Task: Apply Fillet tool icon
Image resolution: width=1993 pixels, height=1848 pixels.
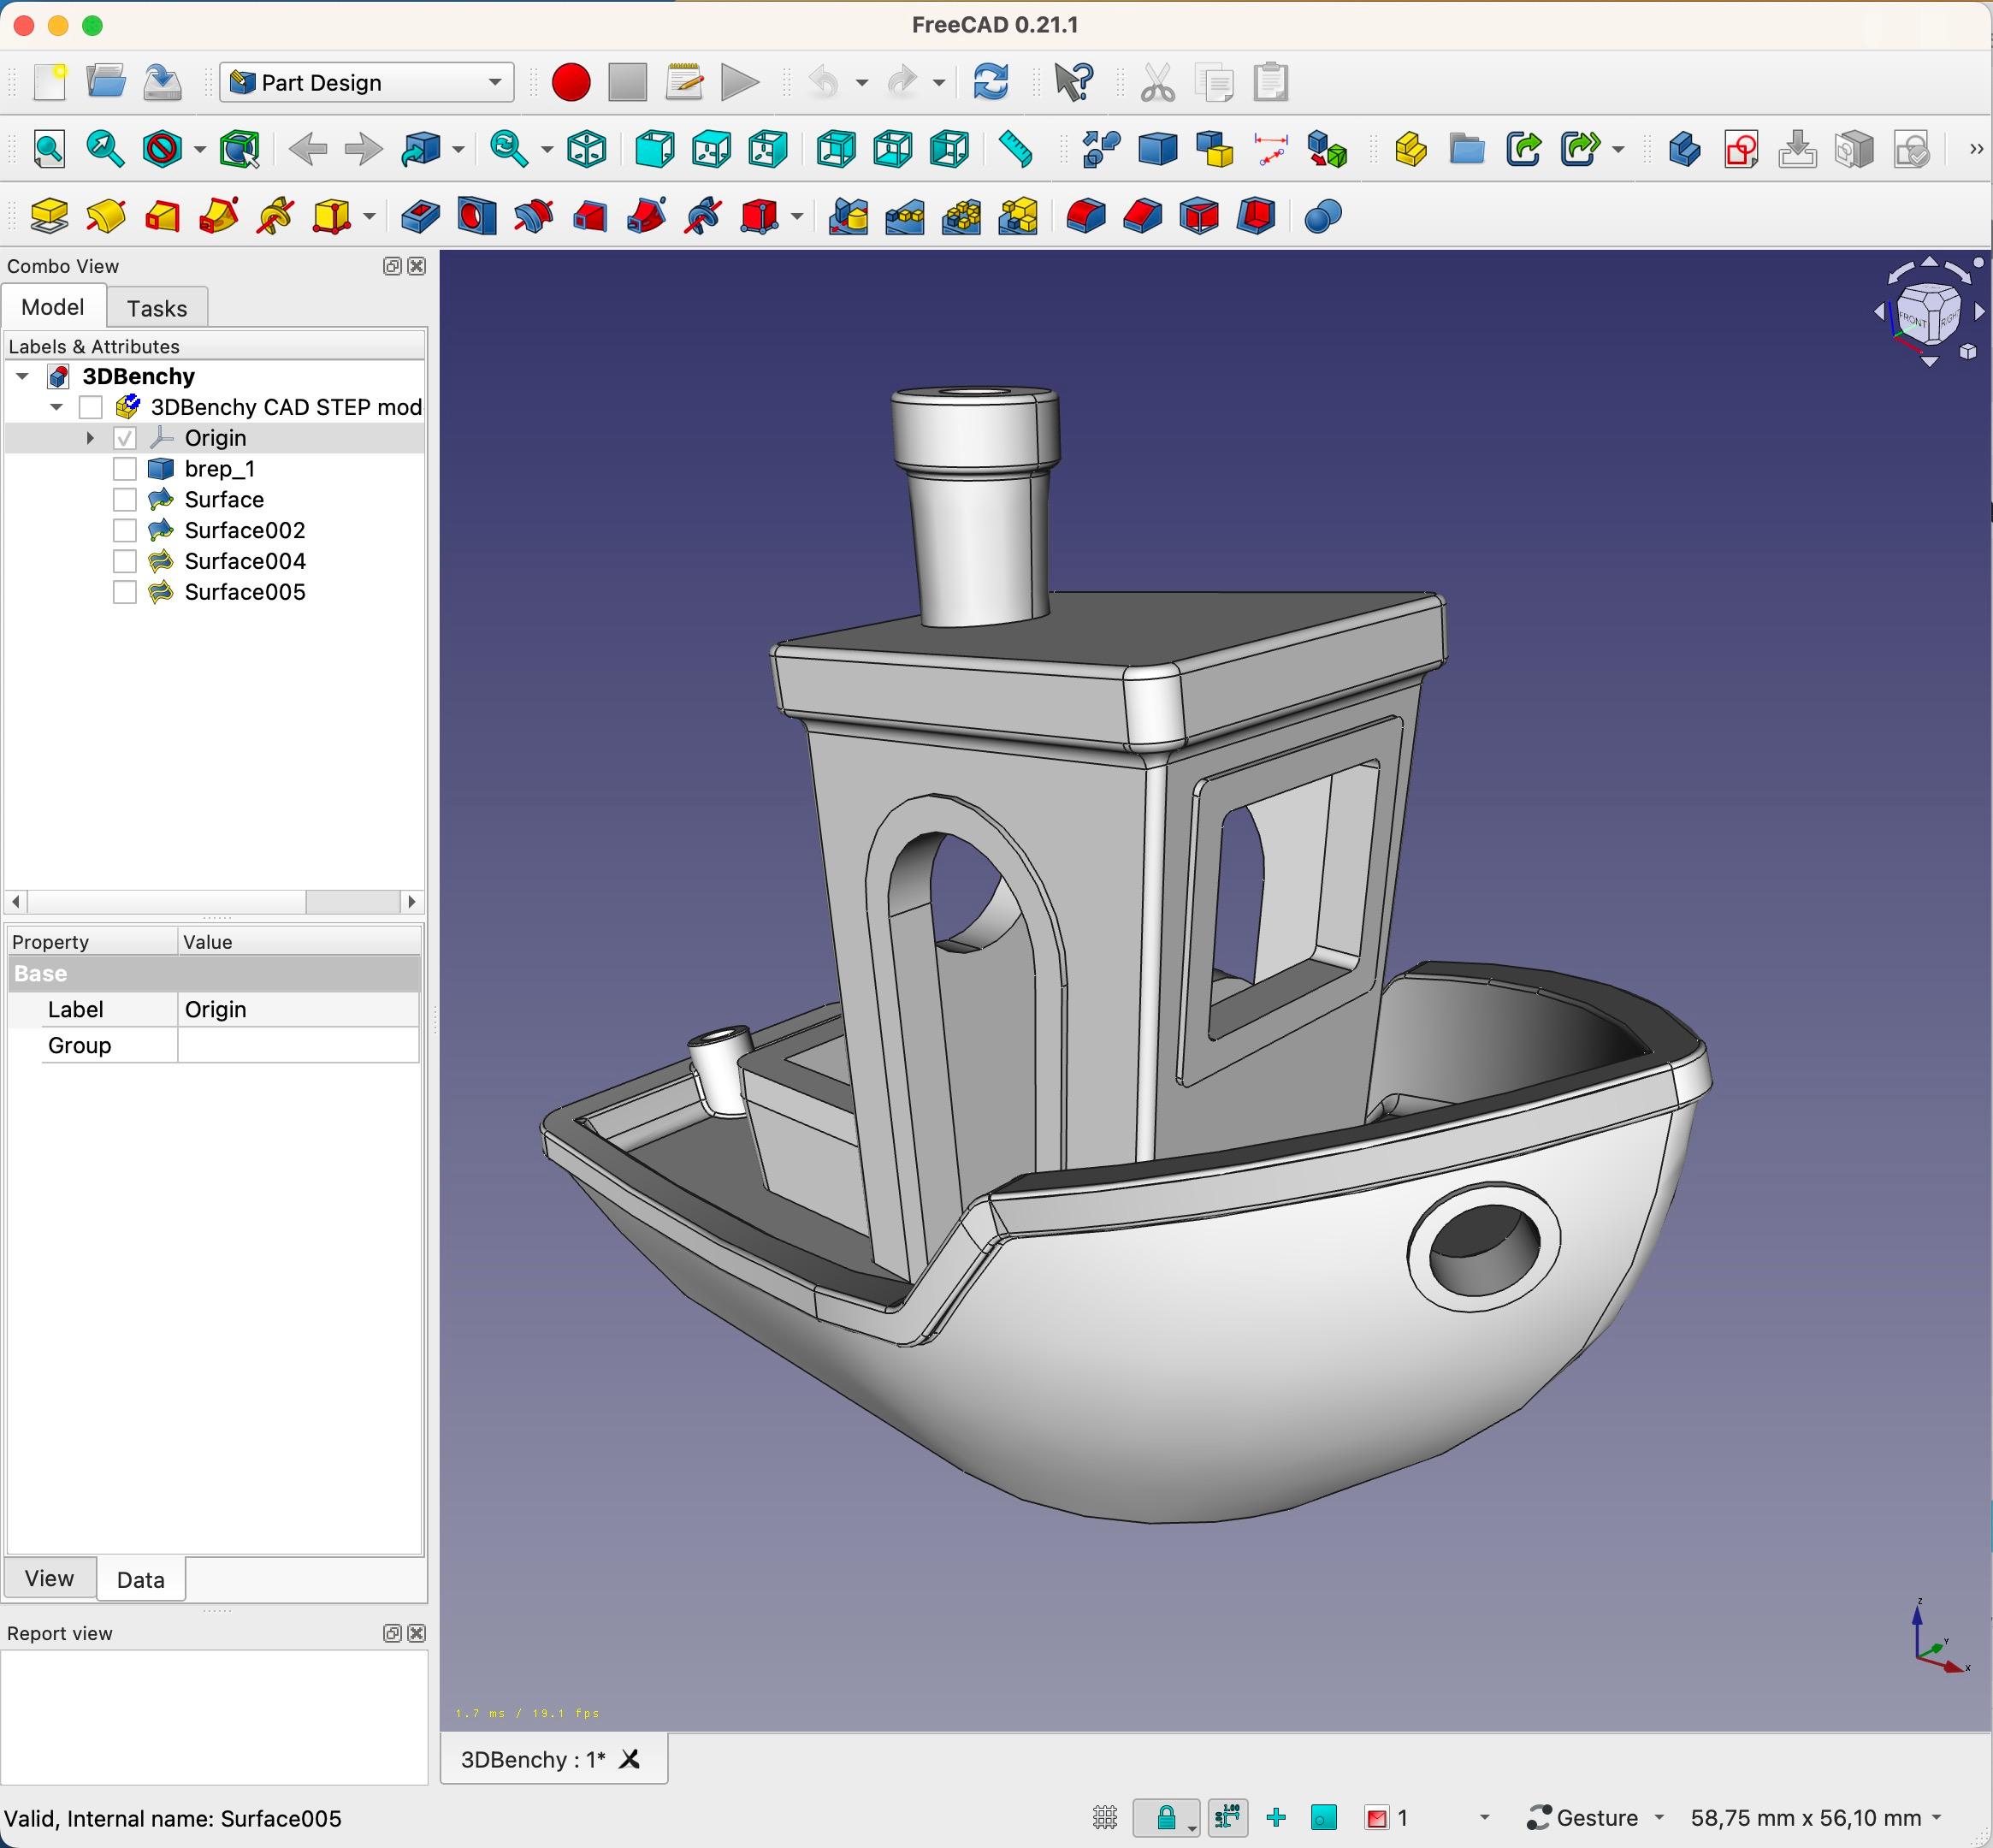Action: (1085, 216)
